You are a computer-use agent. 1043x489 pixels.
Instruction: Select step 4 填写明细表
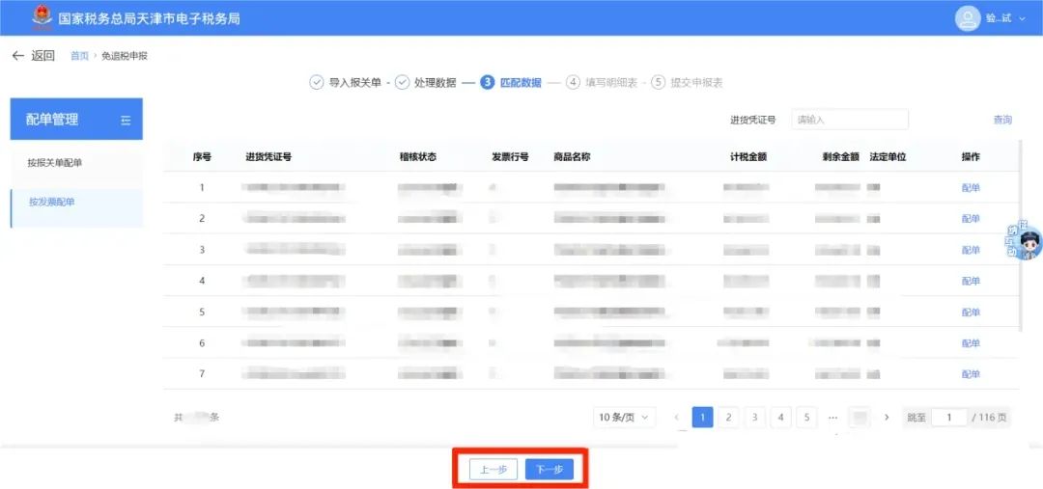pyautogui.click(x=602, y=82)
